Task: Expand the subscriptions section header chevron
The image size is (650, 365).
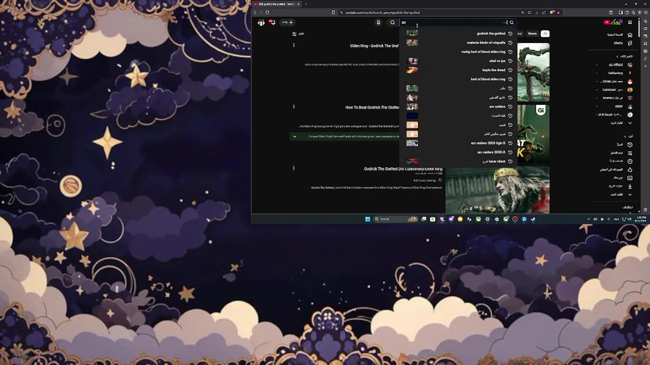Action: (x=617, y=56)
